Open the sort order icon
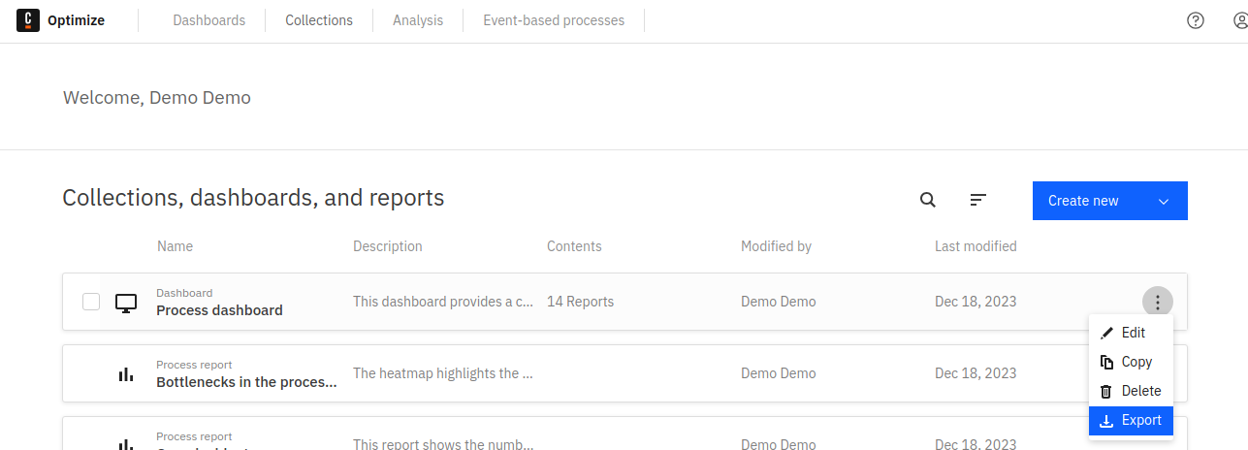The width and height of the screenshot is (1248, 450). [x=978, y=200]
